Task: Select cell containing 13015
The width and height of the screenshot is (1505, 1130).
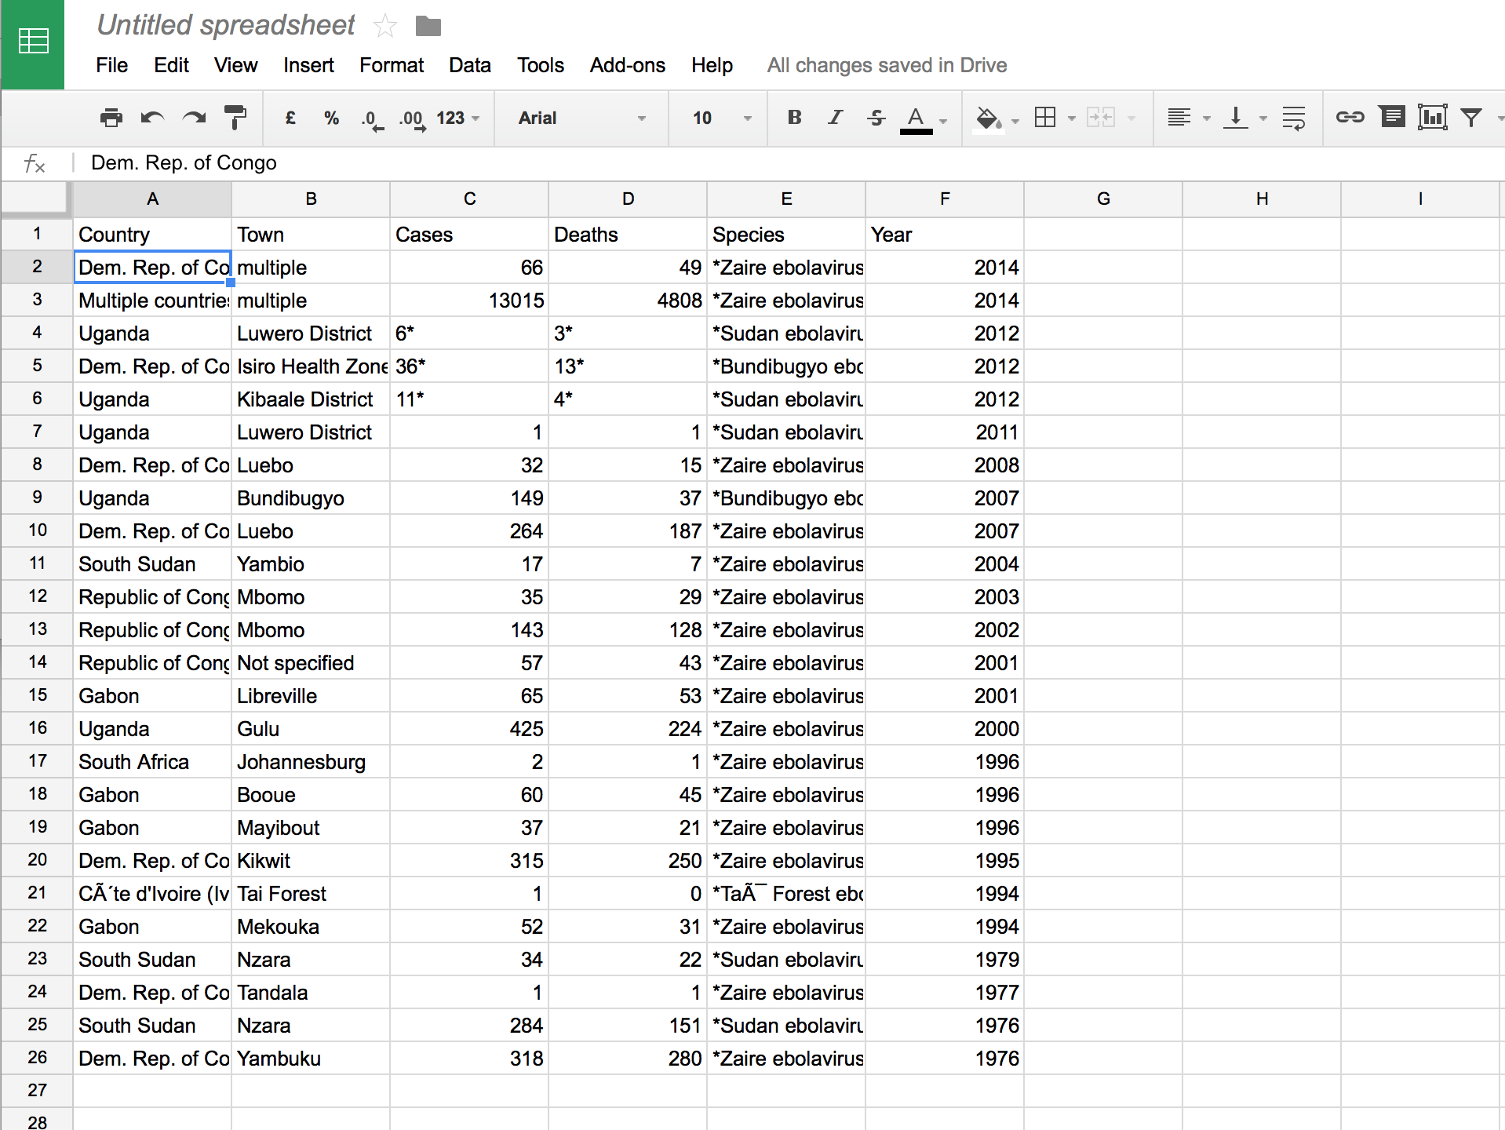Action: (469, 300)
